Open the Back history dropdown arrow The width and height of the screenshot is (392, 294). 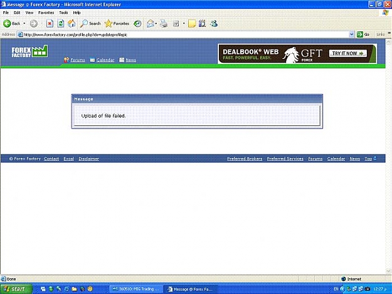click(x=24, y=23)
